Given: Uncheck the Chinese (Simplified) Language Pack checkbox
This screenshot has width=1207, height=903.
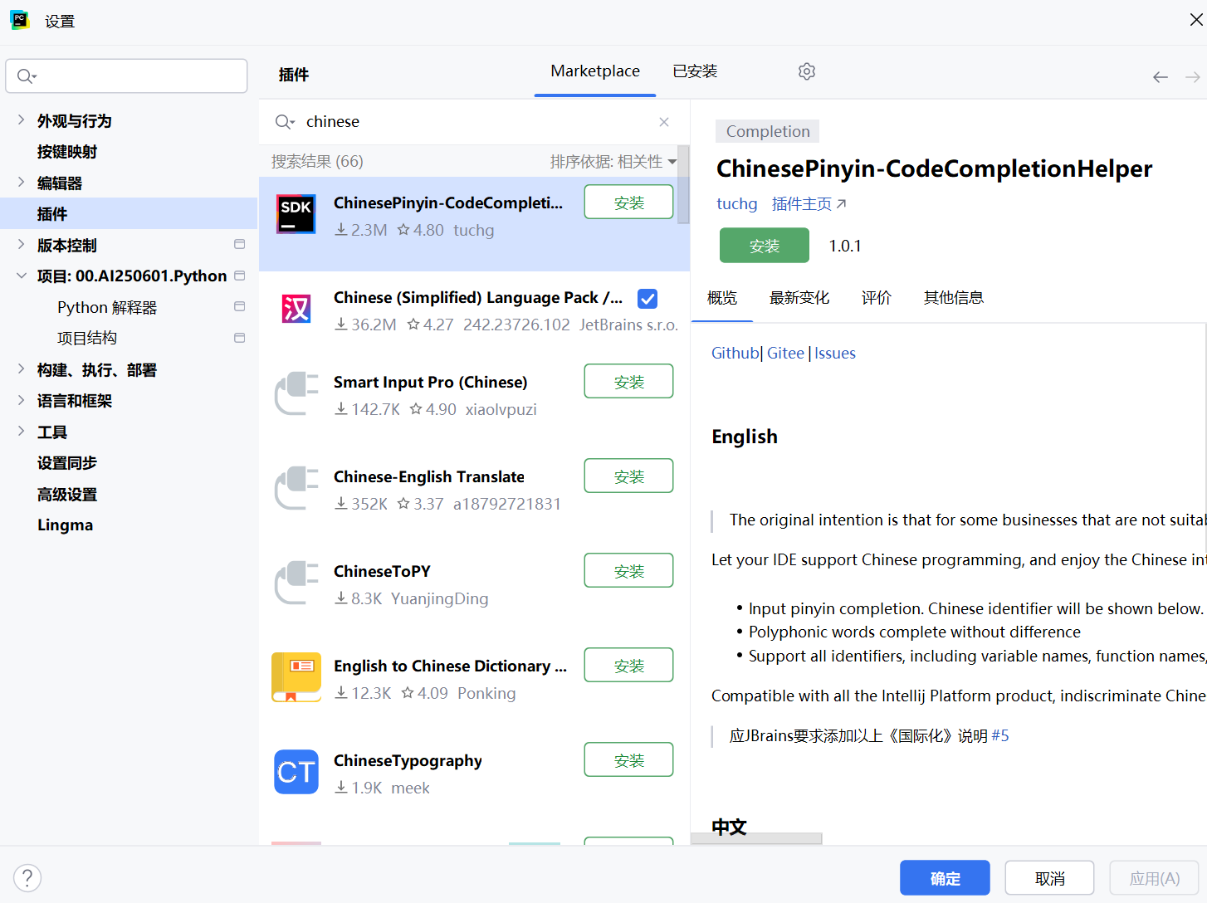Looking at the screenshot, I should coord(647,298).
